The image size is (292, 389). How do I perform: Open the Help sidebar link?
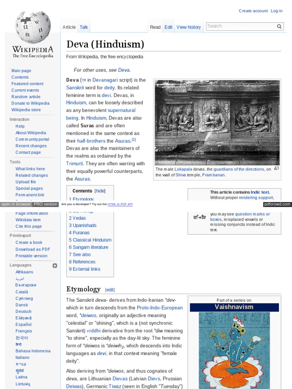[x=20, y=126]
